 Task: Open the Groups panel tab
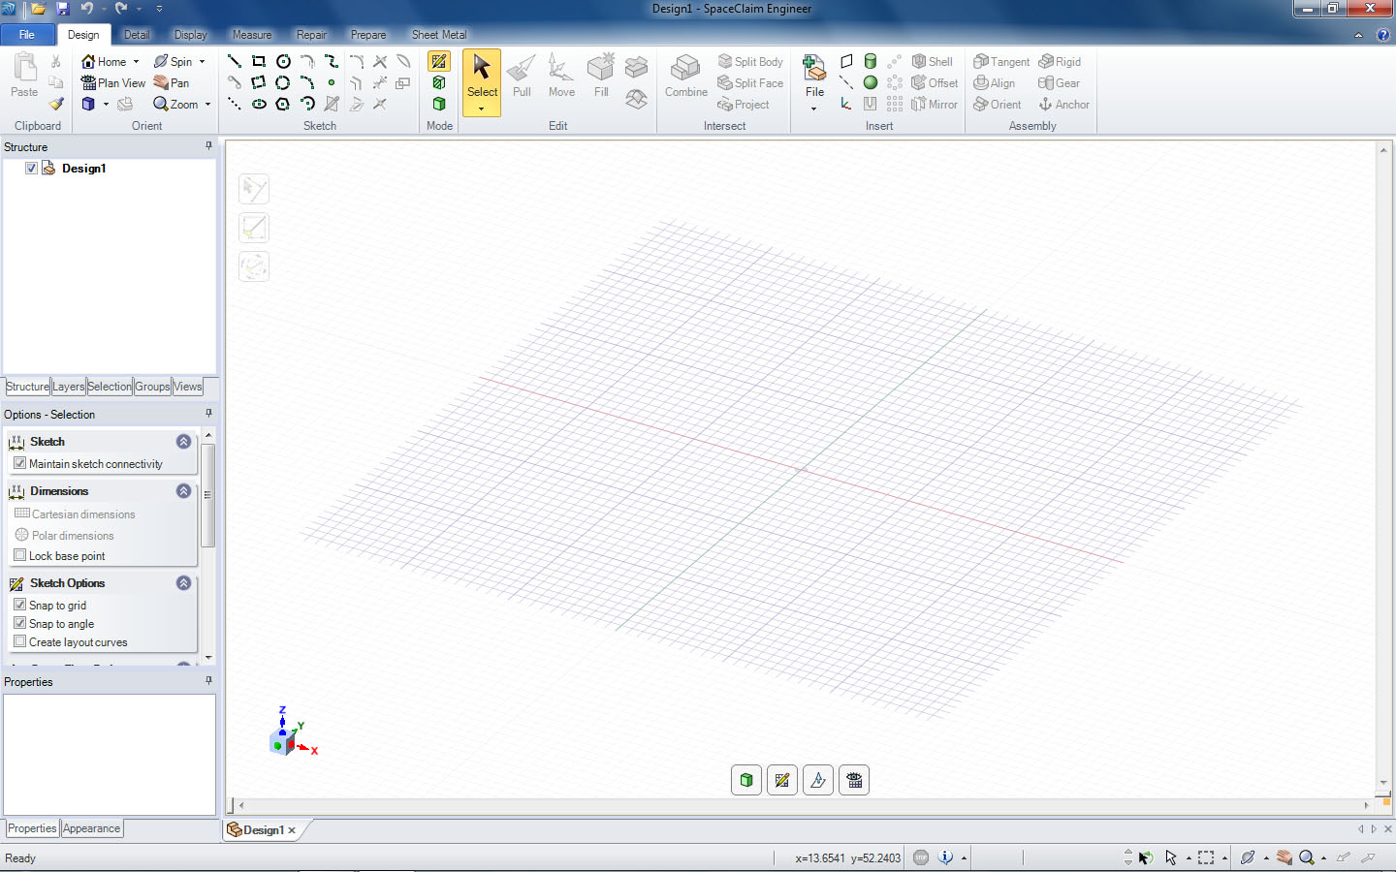pyautogui.click(x=152, y=387)
